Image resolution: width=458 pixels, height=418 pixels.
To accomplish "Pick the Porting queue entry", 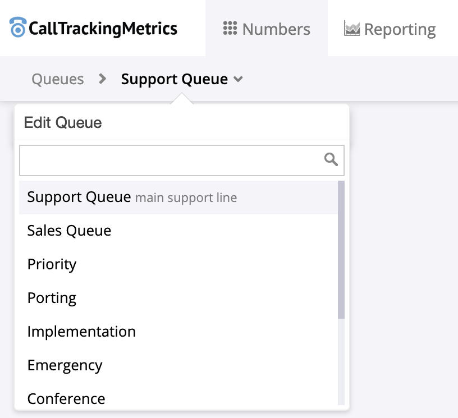I will [52, 298].
